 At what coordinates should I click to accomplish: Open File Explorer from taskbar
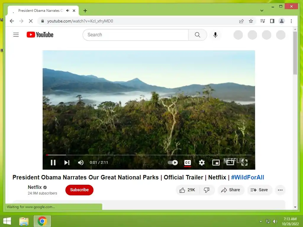(x=24, y=221)
